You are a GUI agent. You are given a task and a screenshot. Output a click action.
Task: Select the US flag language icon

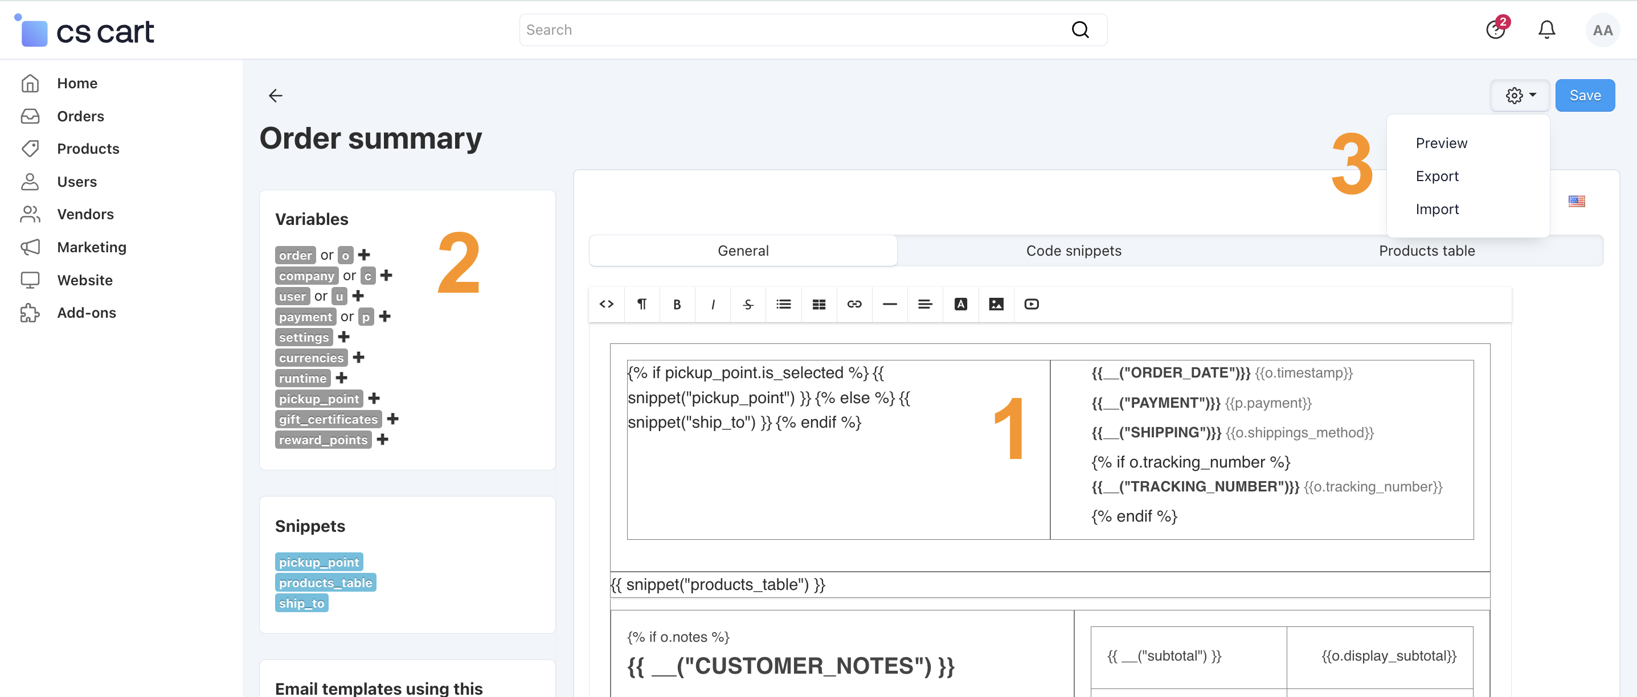[x=1576, y=202]
